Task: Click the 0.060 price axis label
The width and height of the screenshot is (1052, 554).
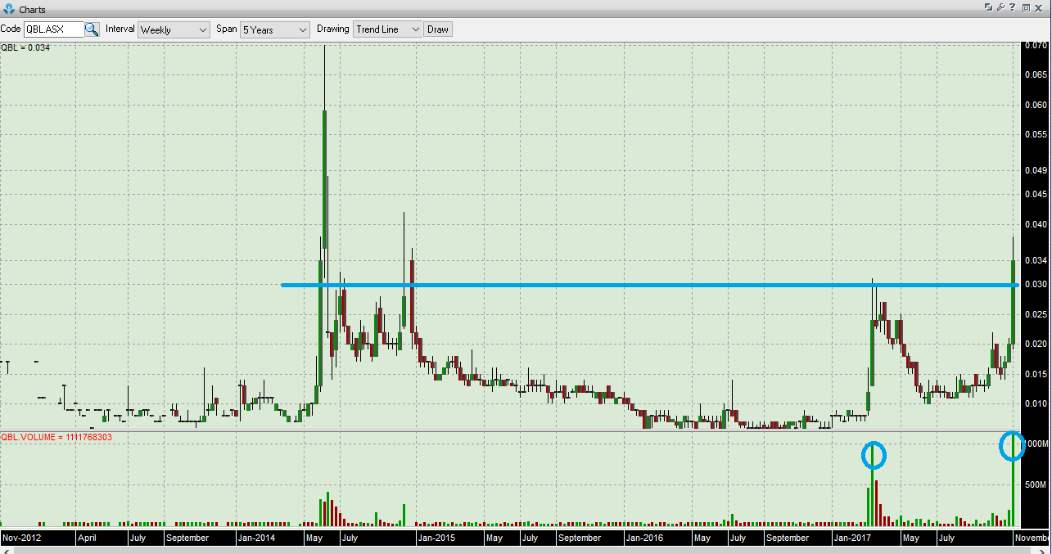Action: click(x=1036, y=105)
